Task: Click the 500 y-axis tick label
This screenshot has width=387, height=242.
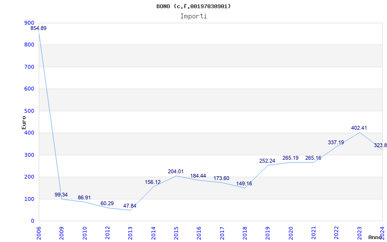Action: (30, 111)
